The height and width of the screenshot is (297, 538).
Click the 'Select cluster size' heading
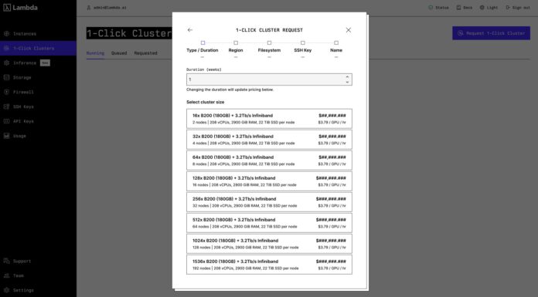(205, 102)
